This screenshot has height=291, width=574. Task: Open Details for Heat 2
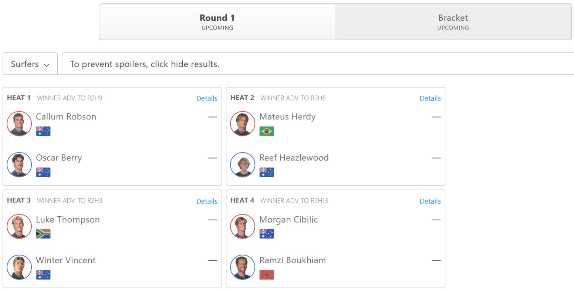(x=430, y=98)
